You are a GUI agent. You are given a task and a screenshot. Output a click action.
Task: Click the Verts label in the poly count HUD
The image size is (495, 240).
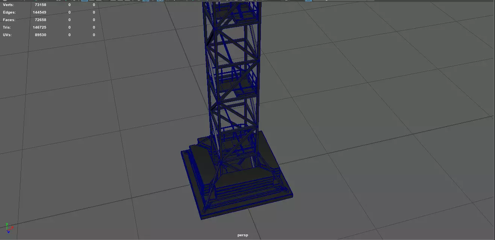pyautogui.click(x=9, y=5)
